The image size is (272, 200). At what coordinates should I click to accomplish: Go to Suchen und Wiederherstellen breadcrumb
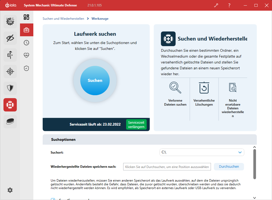click(x=63, y=19)
